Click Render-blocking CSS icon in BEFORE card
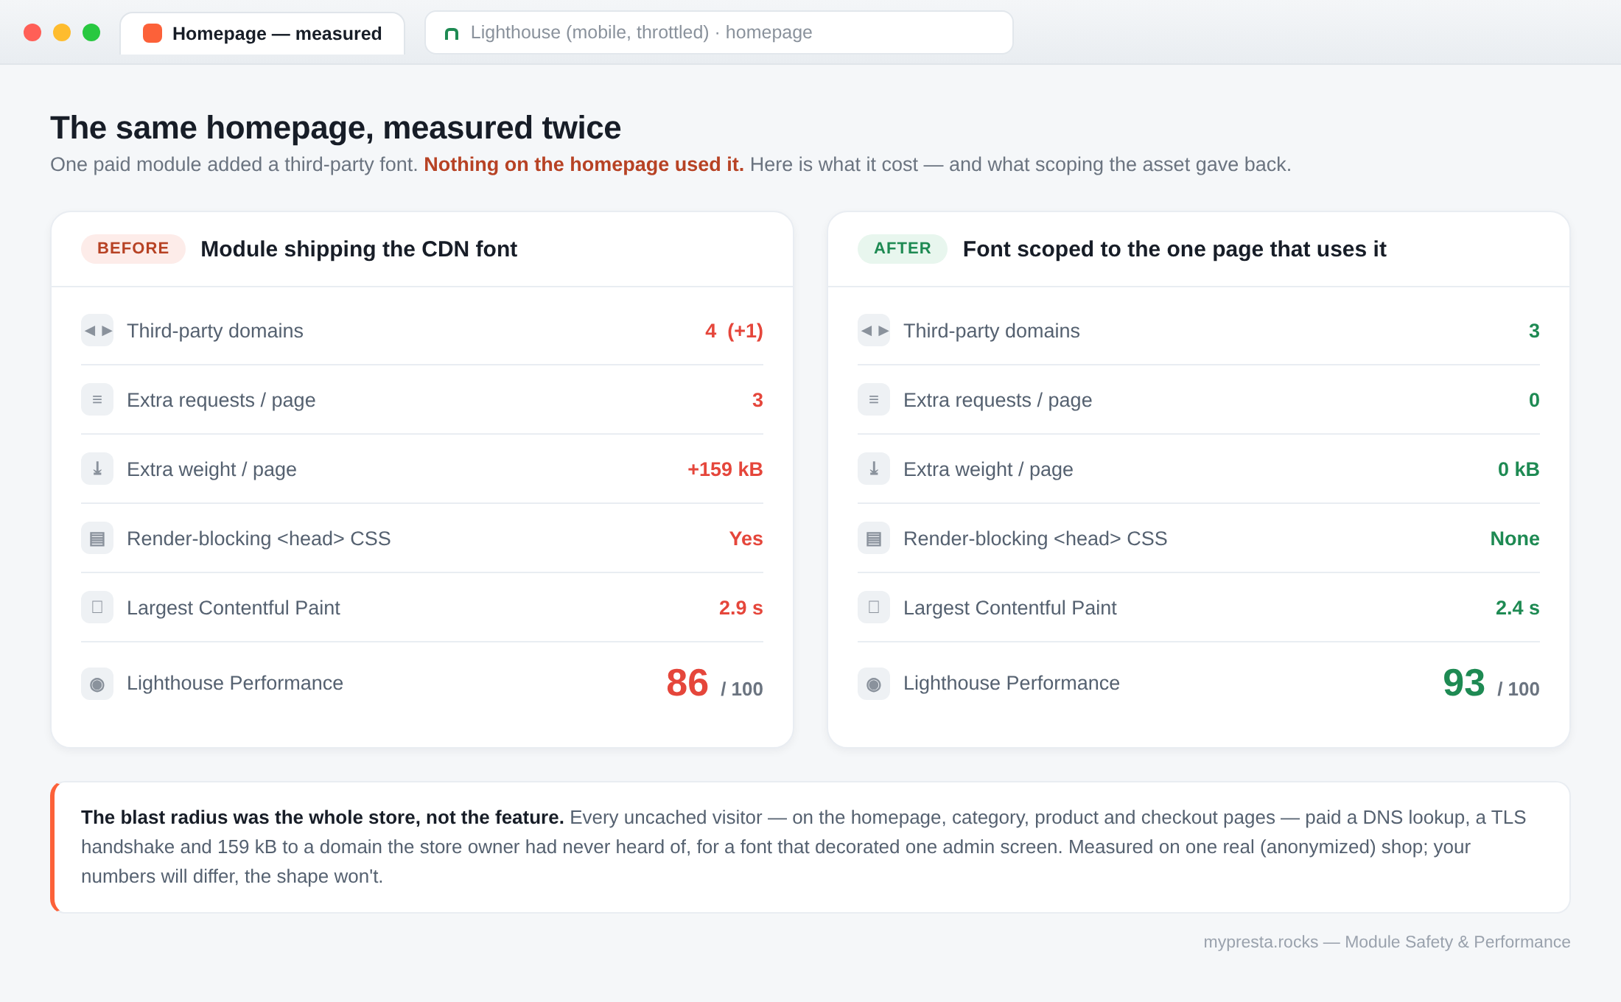The image size is (1621, 1002). click(97, 539)
